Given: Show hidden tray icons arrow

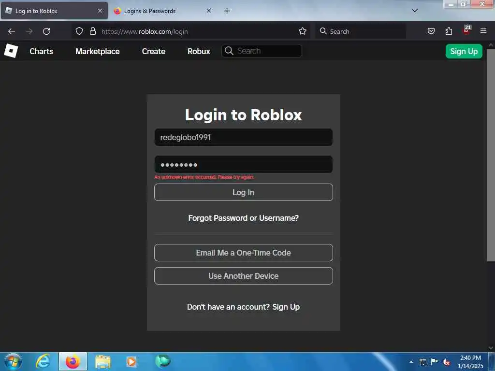Looking at the screenshot, I should pyautogui.click(x=411, y=362).
